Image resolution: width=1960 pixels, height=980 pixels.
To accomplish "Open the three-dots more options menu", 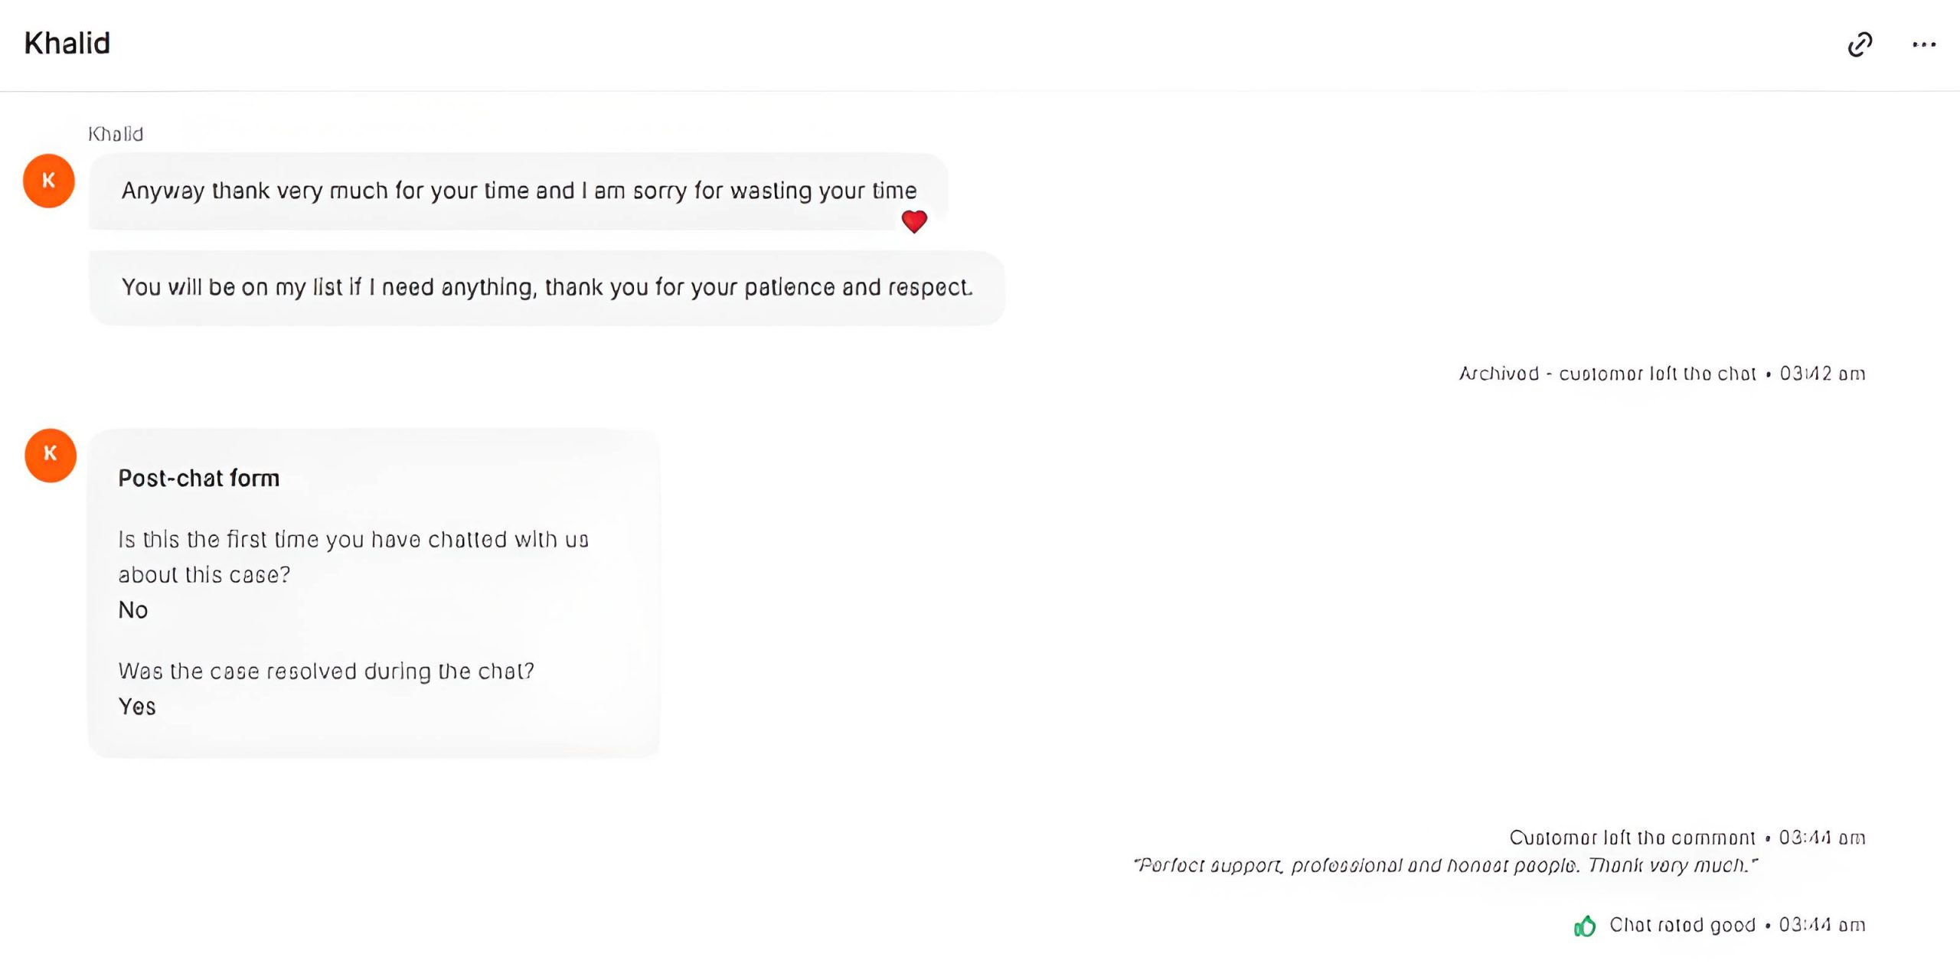I will [x=1924, y=44].
